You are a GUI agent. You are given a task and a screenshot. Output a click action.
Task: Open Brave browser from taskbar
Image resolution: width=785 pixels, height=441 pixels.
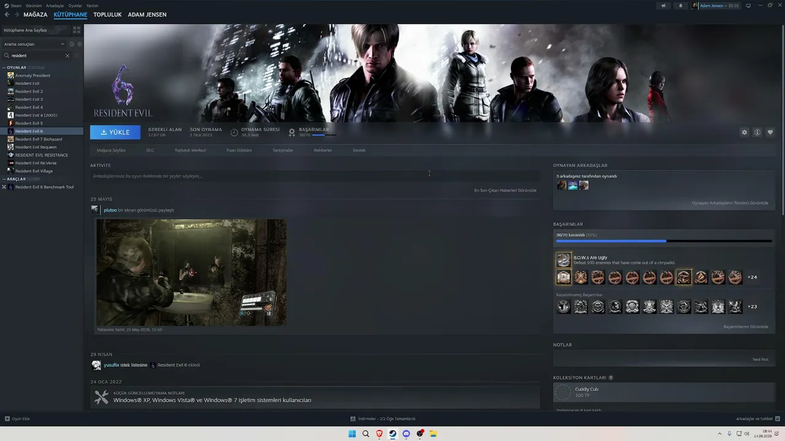point(379,434)
